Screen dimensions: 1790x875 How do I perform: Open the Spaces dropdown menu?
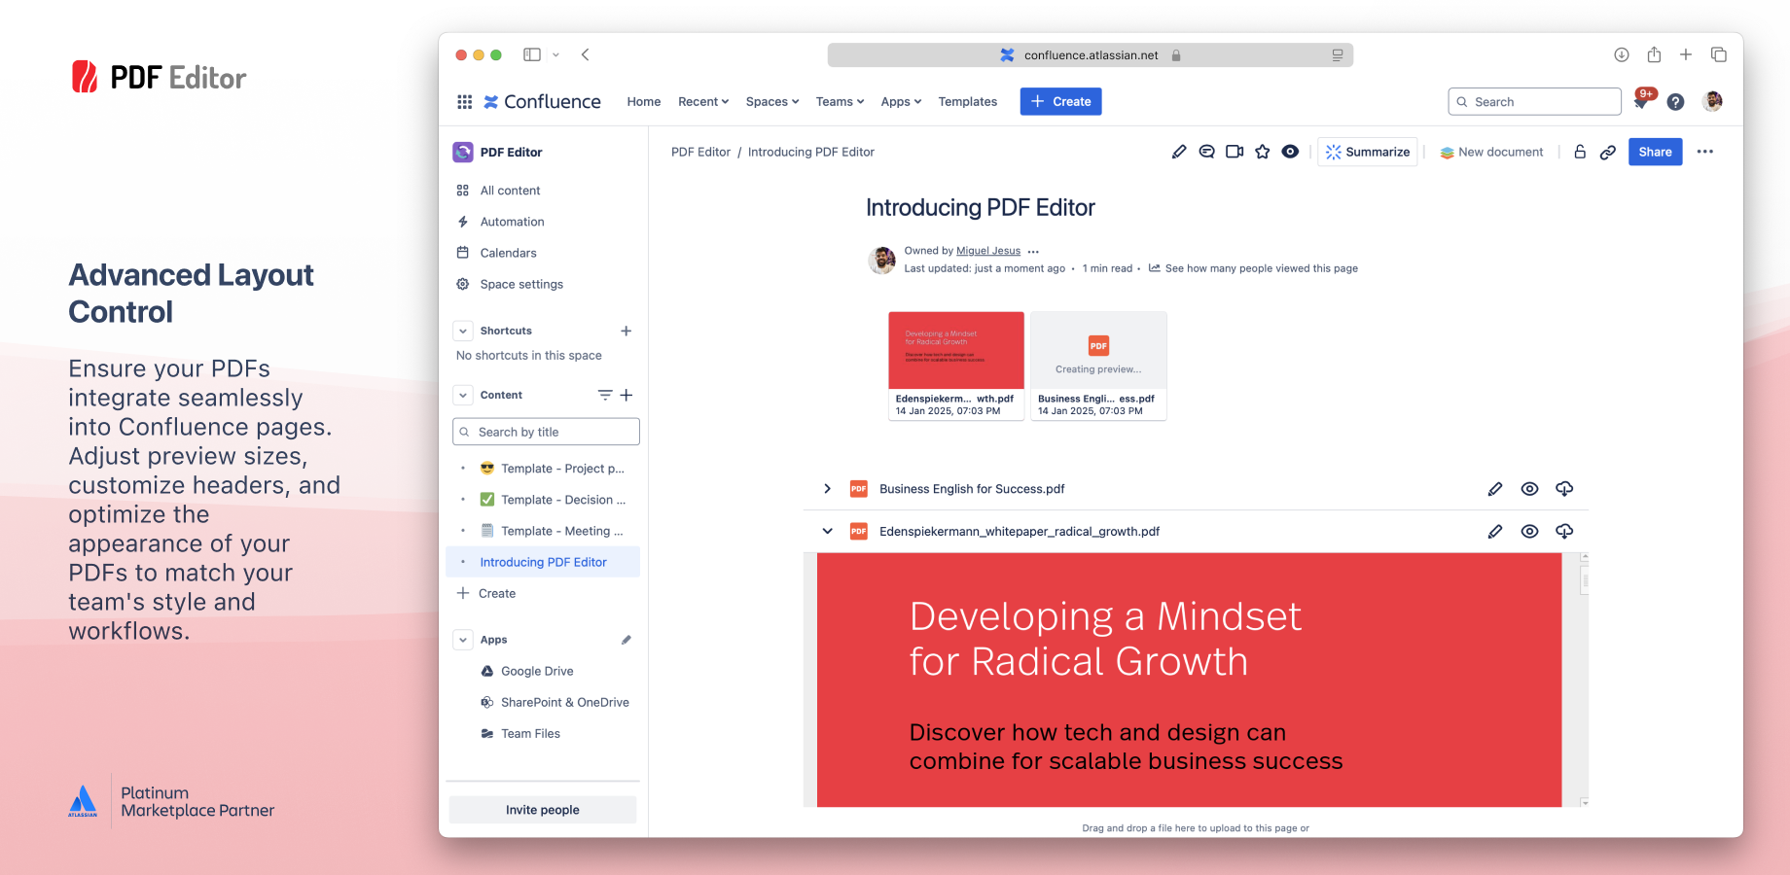point(772,101)
